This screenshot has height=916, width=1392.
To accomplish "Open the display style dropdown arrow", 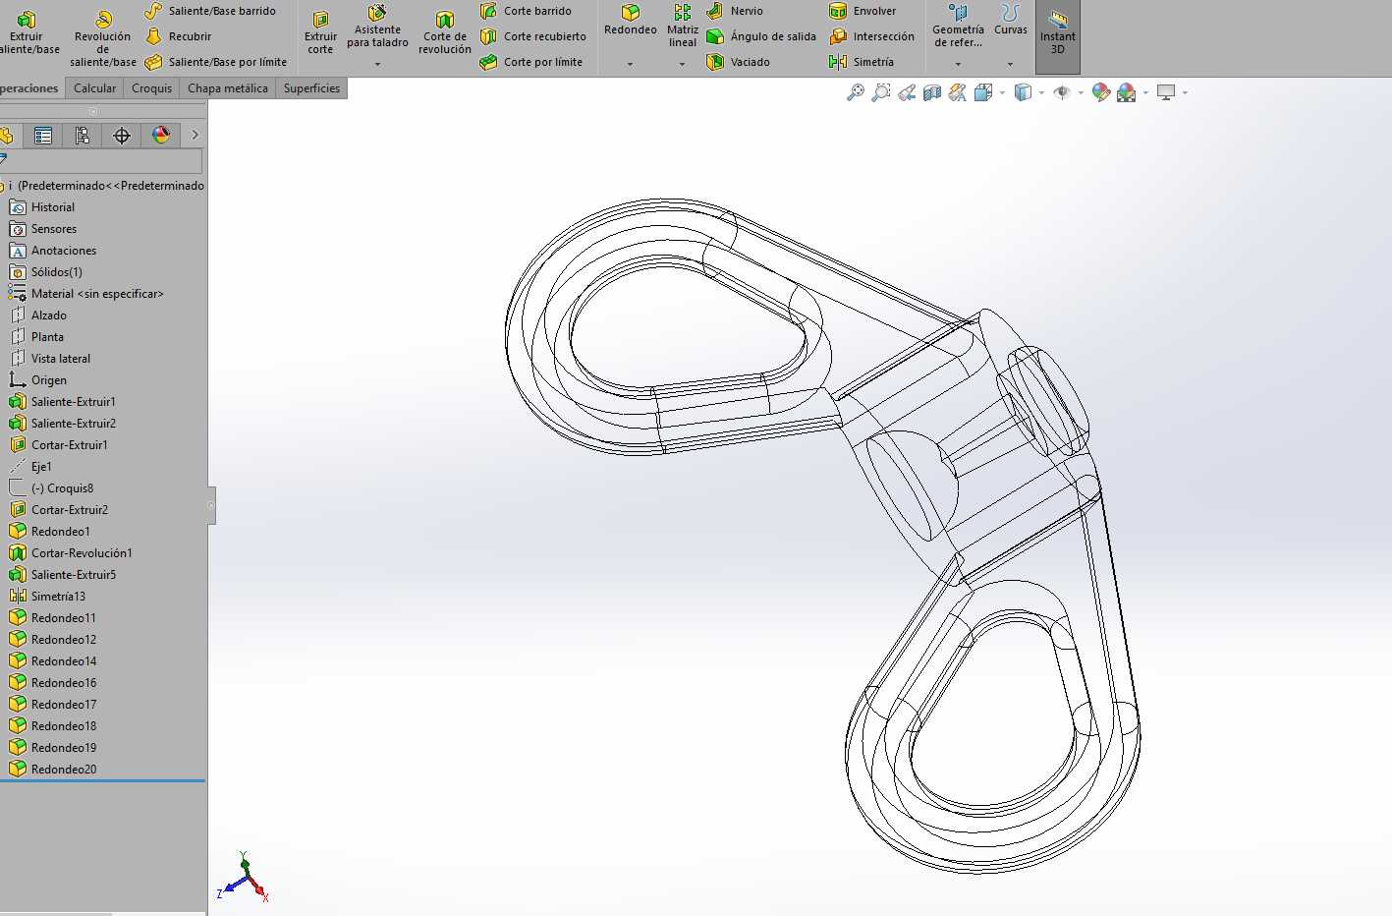I will (1041, 93).
